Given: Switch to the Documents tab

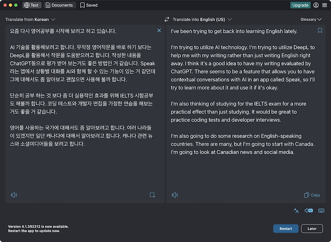Looking at the screenshot, I should pyautogui.click(x=60, y=5).
